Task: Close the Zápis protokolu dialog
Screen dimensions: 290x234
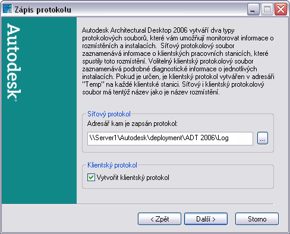Action: click(x=280, y=9)
